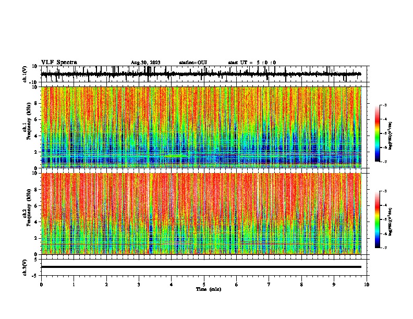Click the '10' tick on the time axis
The height and width of the screenshot is (319, 413).
pyautogui.click(x=367, y=285)
